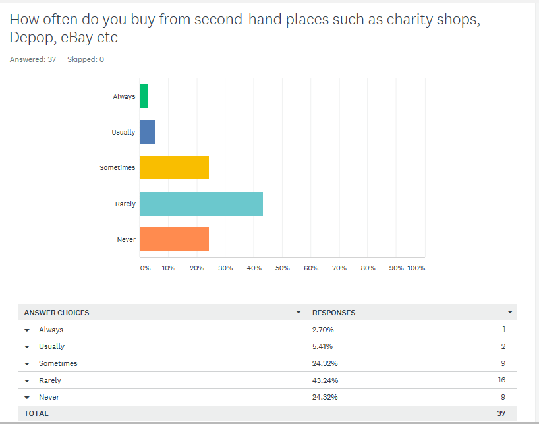Open the Answer Choices column sort dropdown
Screen dimensions: 539x424
(298, 312)
